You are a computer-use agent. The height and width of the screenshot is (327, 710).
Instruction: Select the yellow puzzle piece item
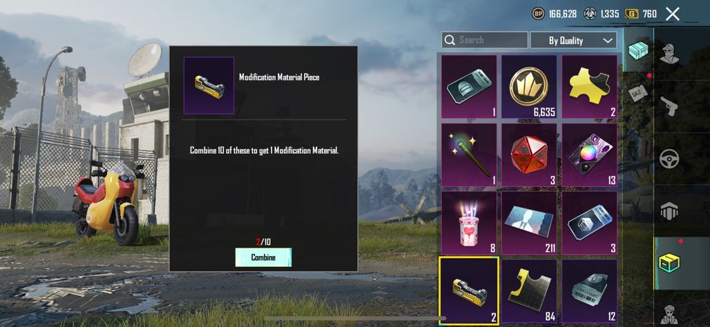click(589, 87)
